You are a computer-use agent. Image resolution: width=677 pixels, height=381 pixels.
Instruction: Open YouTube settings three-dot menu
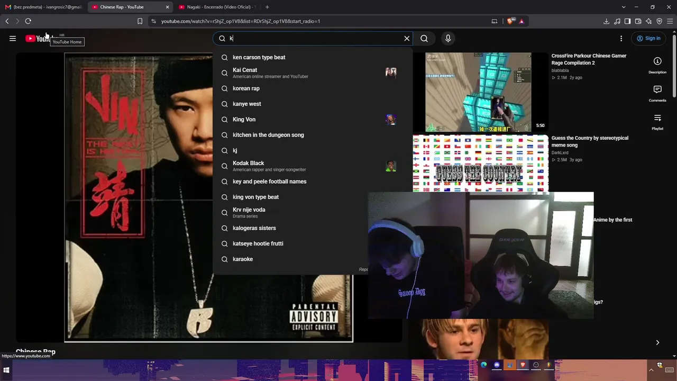tap(621, 38)
